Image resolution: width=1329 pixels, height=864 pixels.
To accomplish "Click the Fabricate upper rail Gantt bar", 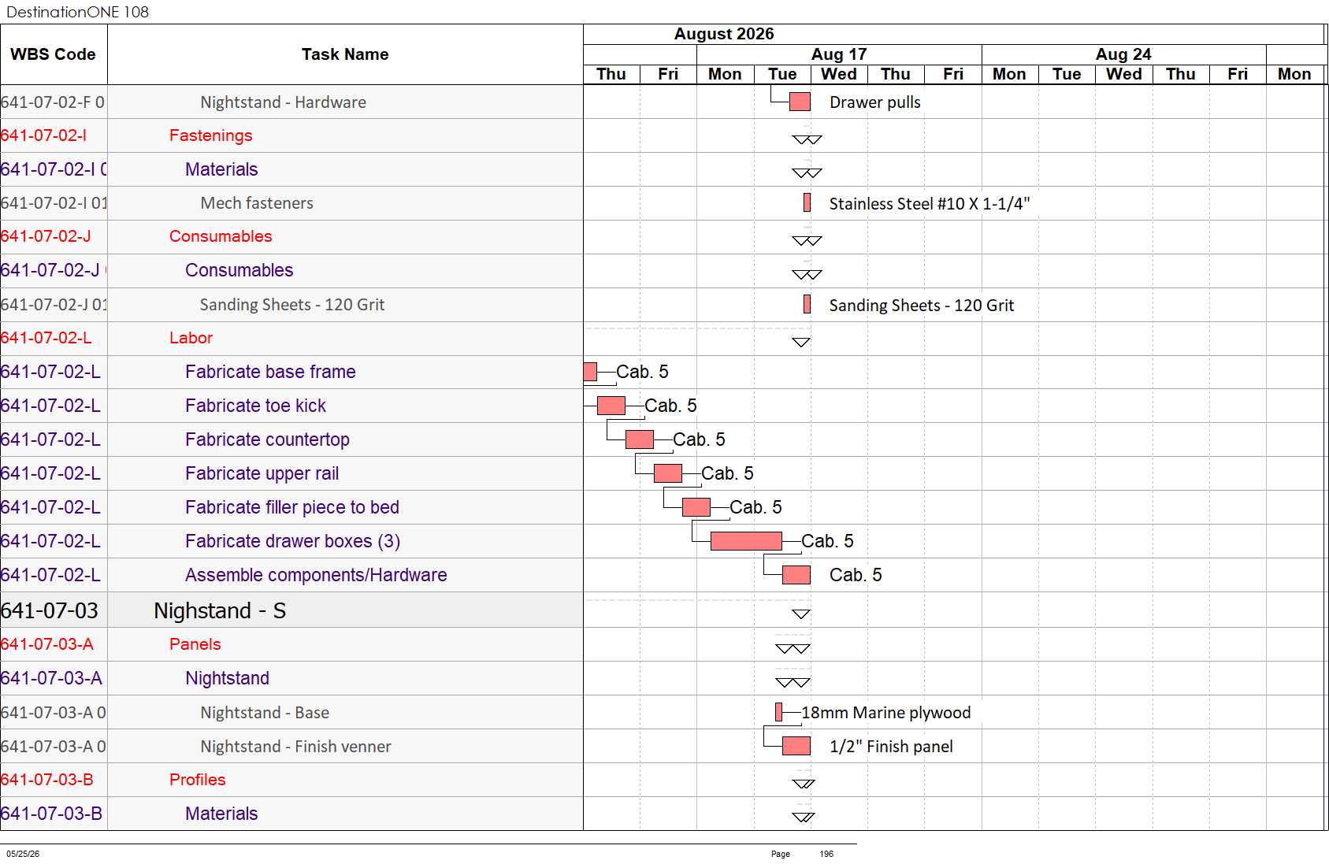I will [668, 473].
